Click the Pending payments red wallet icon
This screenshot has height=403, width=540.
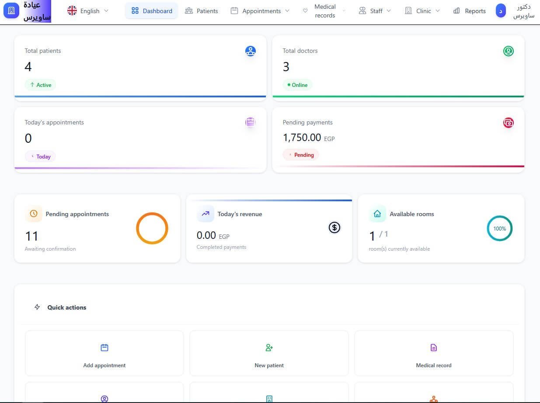click(508, 123)
